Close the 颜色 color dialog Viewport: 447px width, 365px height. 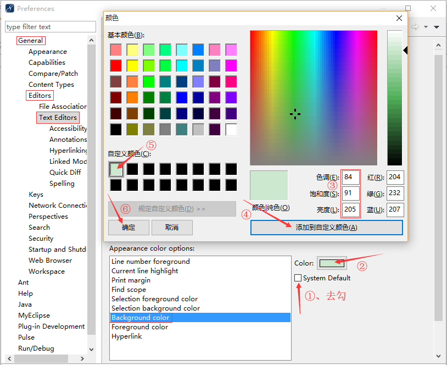coord(399,18)
